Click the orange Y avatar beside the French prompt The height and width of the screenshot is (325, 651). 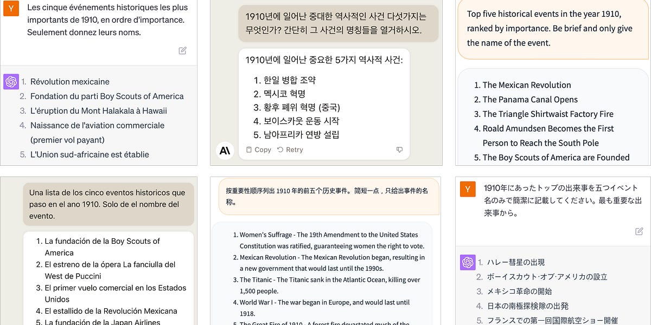coord(11,8)
